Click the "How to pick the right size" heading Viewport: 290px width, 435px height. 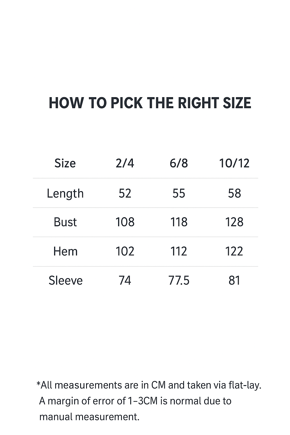pos(150,103)
